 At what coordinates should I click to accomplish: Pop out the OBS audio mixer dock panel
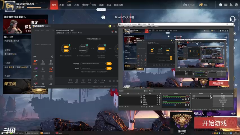(190, 94)
